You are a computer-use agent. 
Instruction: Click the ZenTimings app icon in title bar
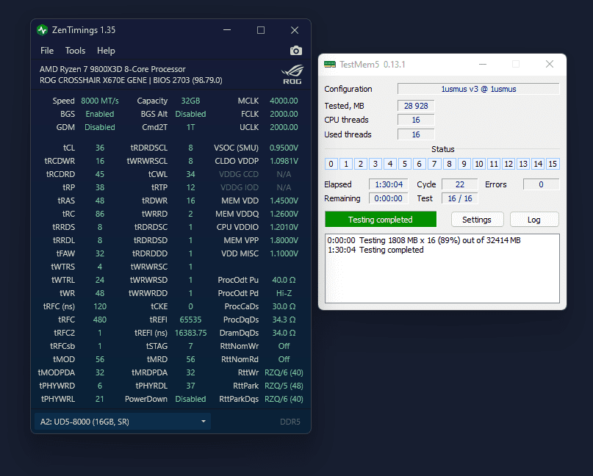click(x=43, y=30)
